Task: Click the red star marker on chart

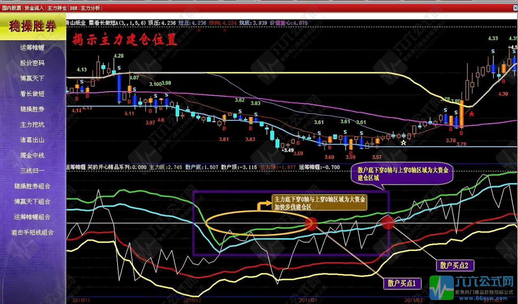Action: coord(472,114)
